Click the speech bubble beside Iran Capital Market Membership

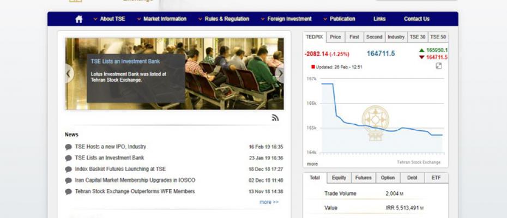click(x=68, y=180)
